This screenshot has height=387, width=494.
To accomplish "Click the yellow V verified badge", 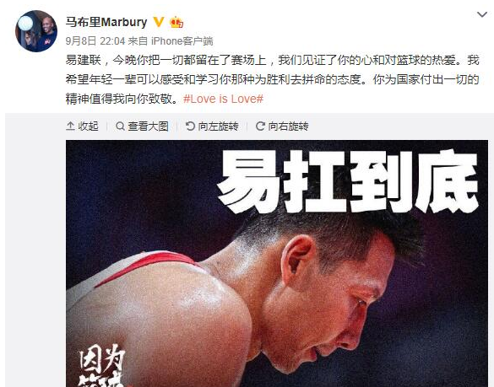I will [x=159, y=22].
